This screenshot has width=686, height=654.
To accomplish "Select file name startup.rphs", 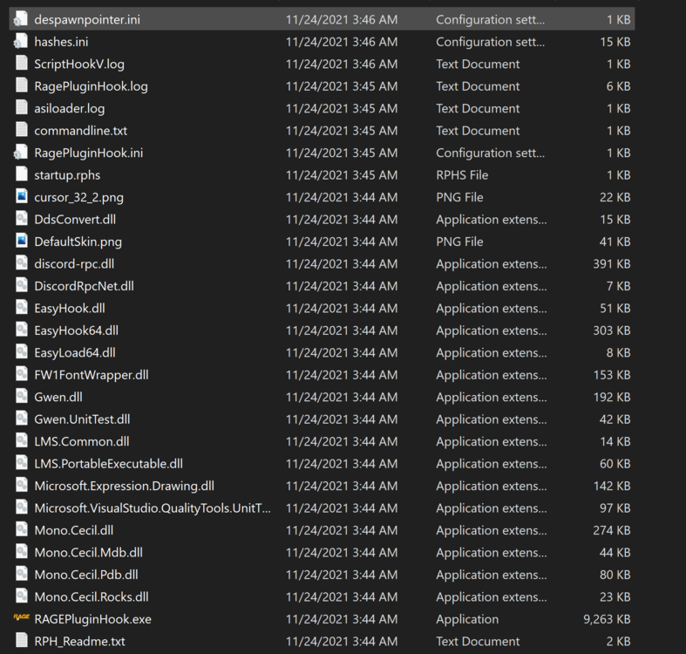I will pos(67,175).
